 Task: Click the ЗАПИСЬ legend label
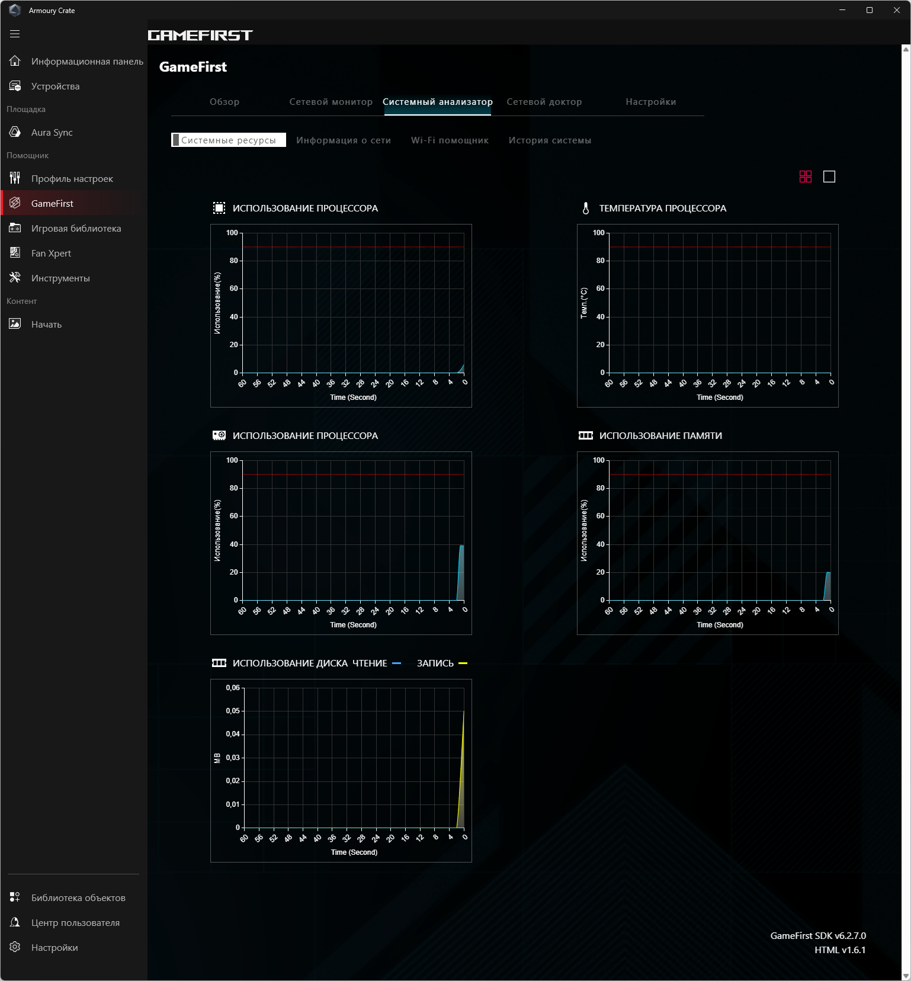click(435, 663)
